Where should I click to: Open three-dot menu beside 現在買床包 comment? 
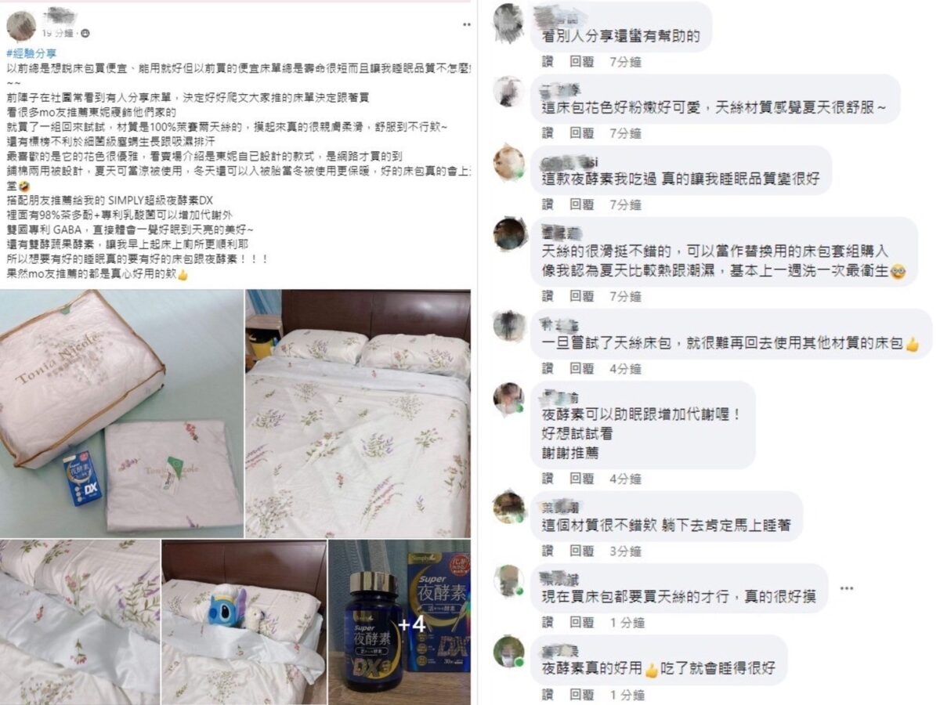point(846,587)
